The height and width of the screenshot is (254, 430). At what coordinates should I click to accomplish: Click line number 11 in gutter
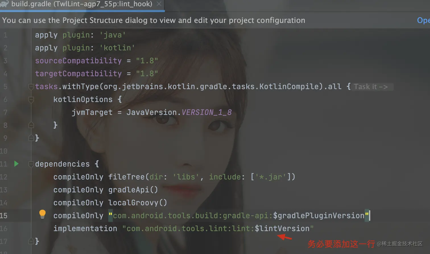(4, 164)
